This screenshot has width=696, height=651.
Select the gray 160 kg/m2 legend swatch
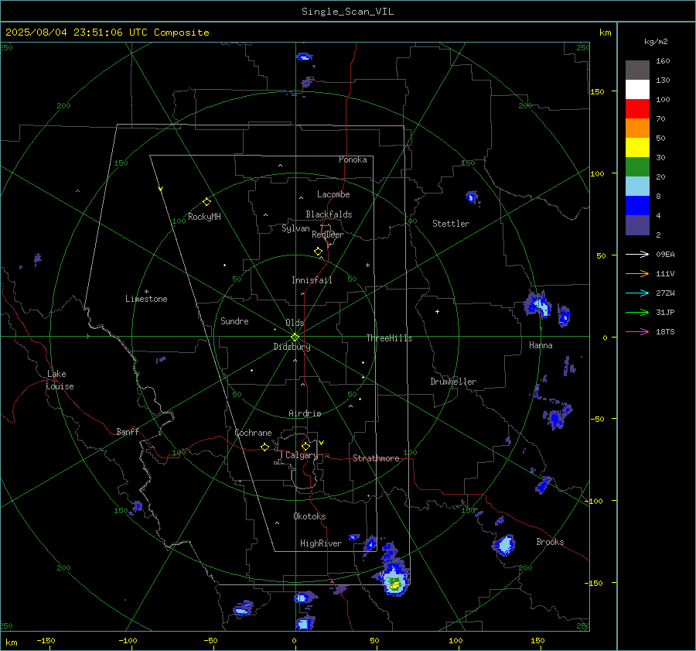(x=637, y=70)
